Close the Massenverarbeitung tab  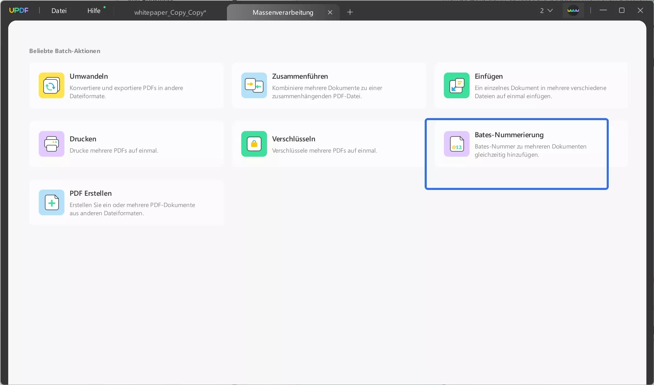[x=330, y=12]
